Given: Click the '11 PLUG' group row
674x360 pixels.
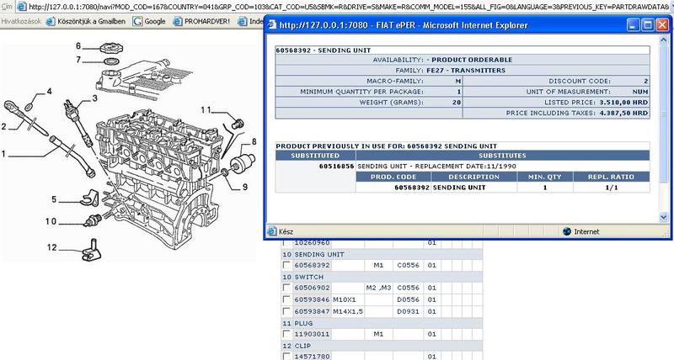Looking at the screenshot, I should [x=382, y=323].
